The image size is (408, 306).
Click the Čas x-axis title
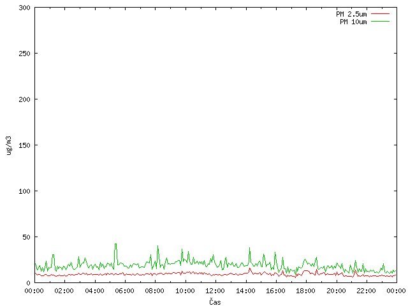click(x=215, y=302)
